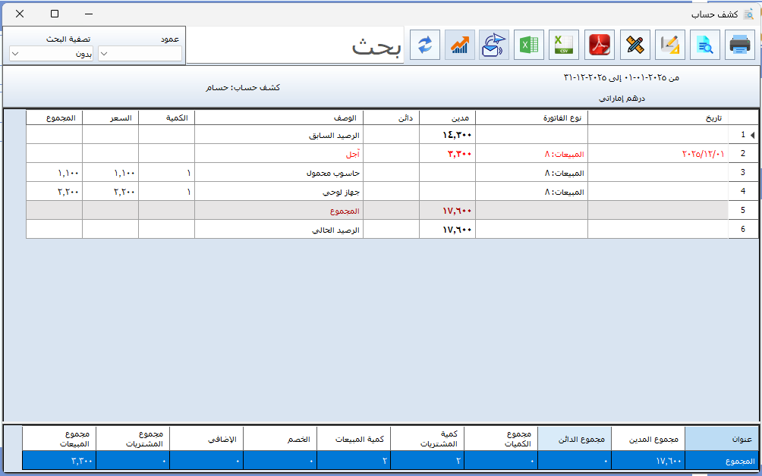
Task: Open print preview with magnifier document icon
Action: tap(705, 45)
